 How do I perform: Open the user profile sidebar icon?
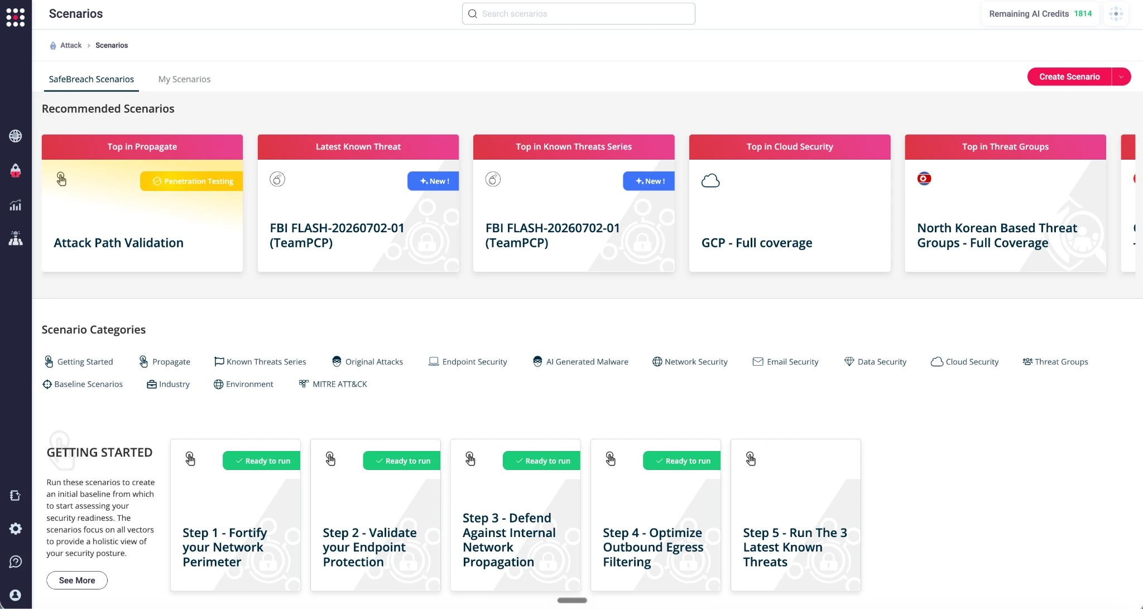pos(16,595)
